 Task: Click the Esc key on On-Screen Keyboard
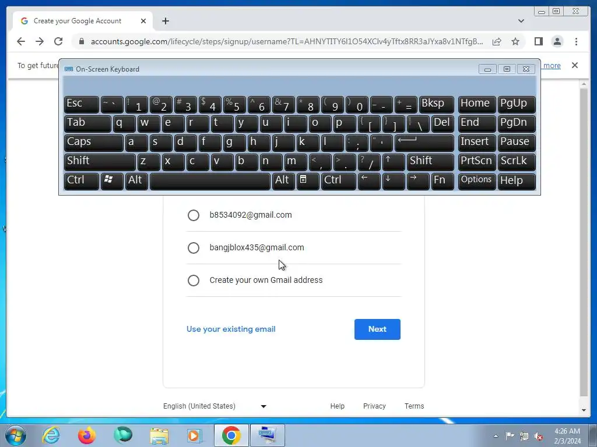tap(82, 104)
